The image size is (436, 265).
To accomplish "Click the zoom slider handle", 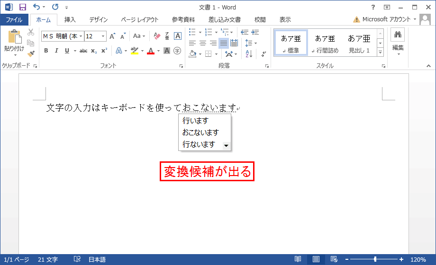I will click(x=375, y=259).
